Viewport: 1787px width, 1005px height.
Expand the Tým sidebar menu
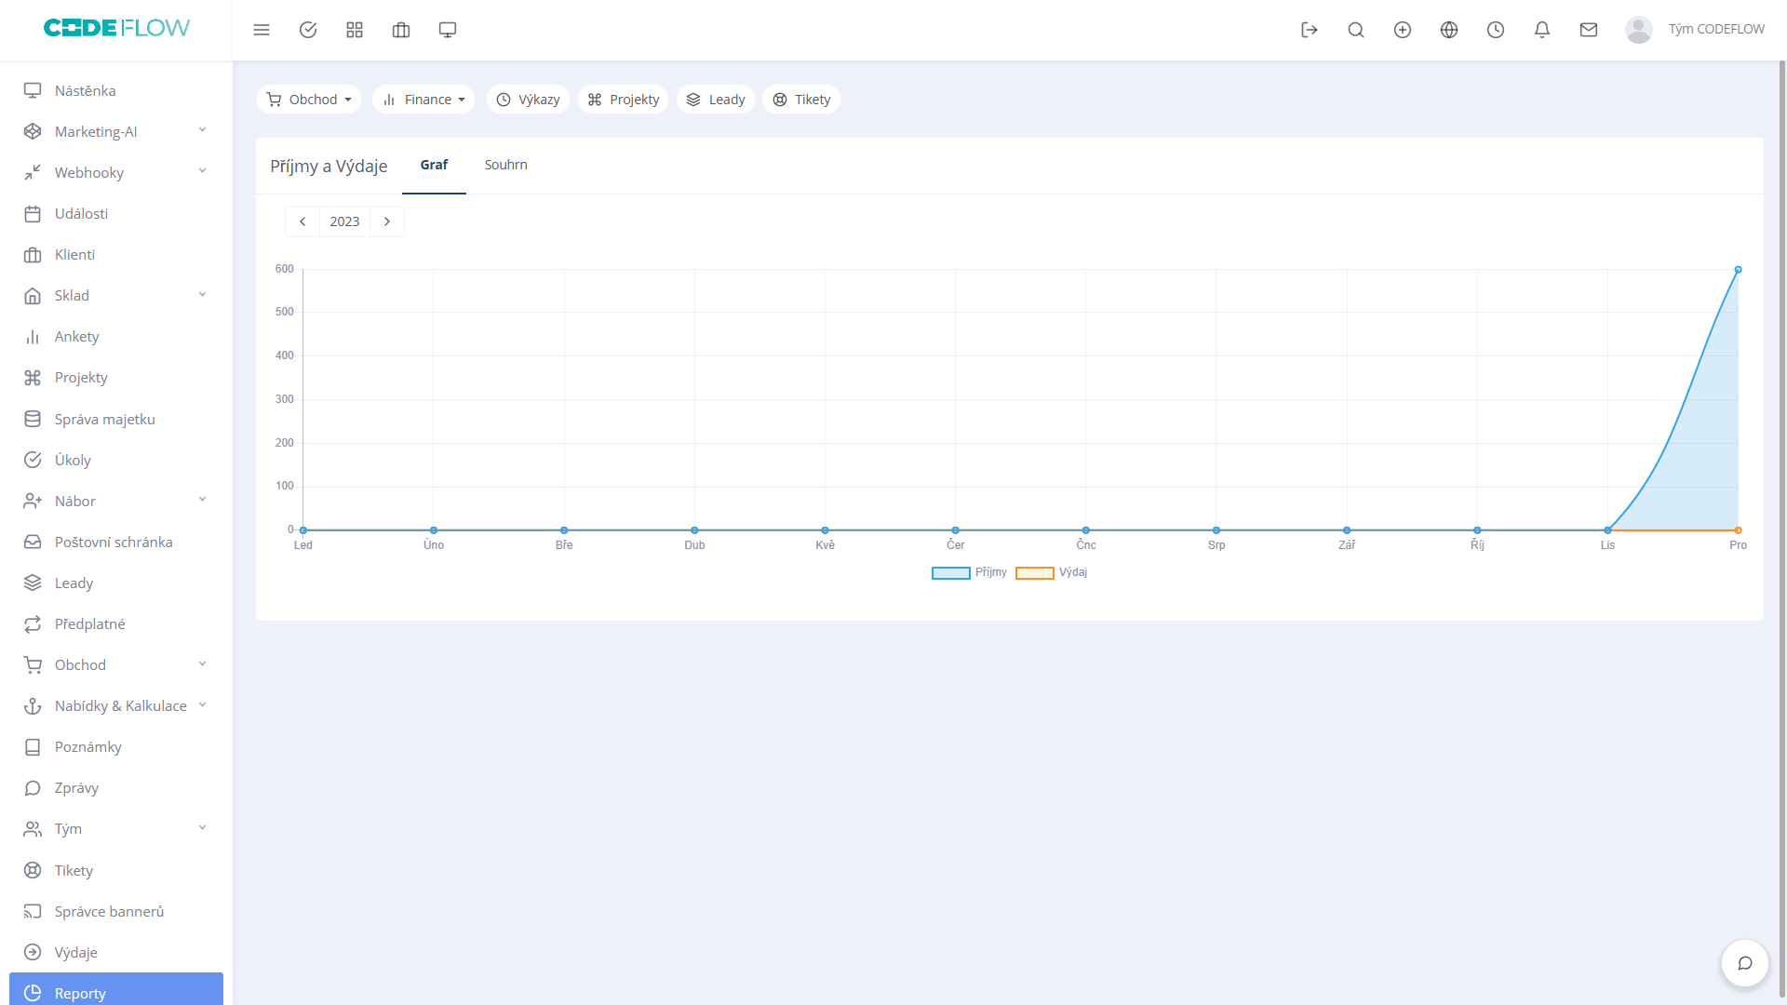point(116,828)
